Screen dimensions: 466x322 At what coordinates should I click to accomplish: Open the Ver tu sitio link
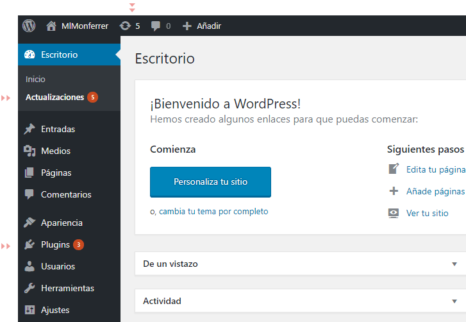click(427, 213)
